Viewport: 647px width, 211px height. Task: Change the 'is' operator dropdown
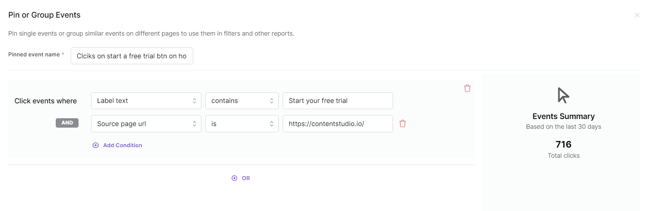[x=242, y=124]
